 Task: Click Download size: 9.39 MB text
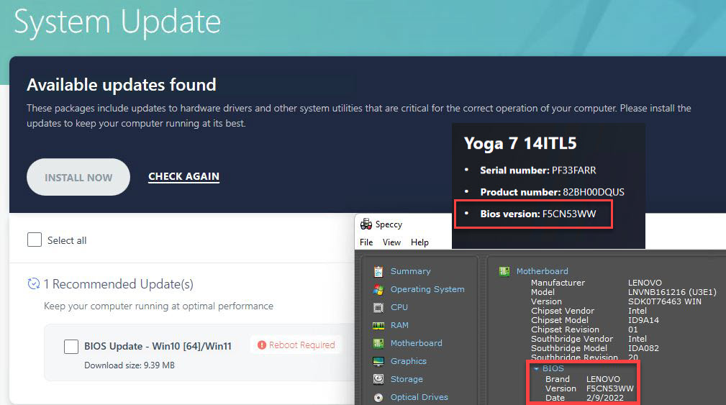pos(130,365)
